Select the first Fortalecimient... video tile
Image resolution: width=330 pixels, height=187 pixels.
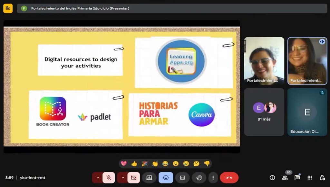[x=264, y=61]
